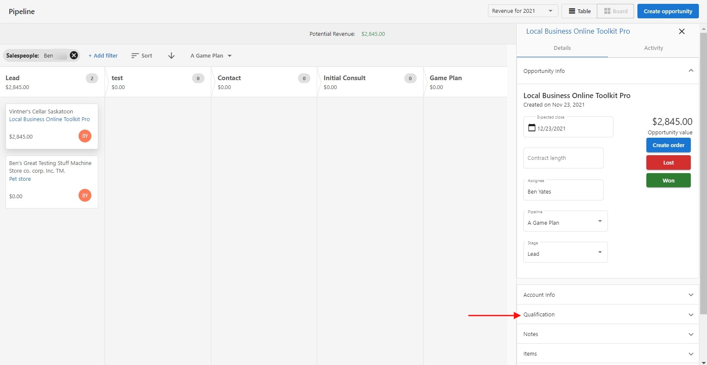Click Add filter link
Screen dimensions: 707x365
coord(103,55)
